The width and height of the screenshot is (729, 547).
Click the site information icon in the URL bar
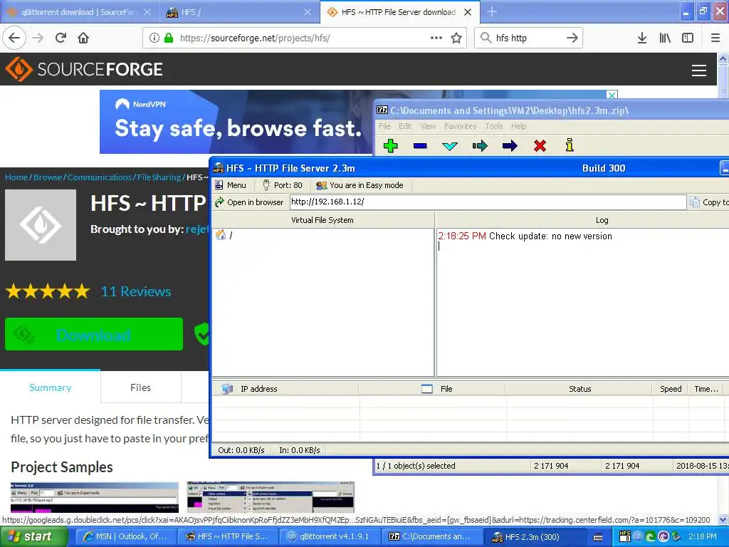tap(154, 38)
